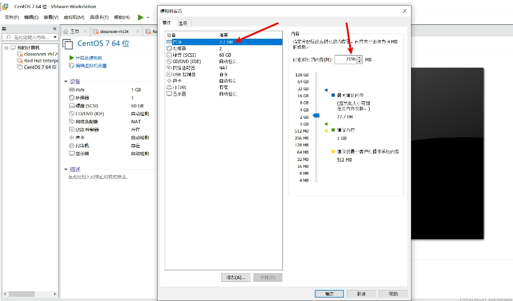
Task: Open the library search filter dropdown arrow
Action: (55, 37)
